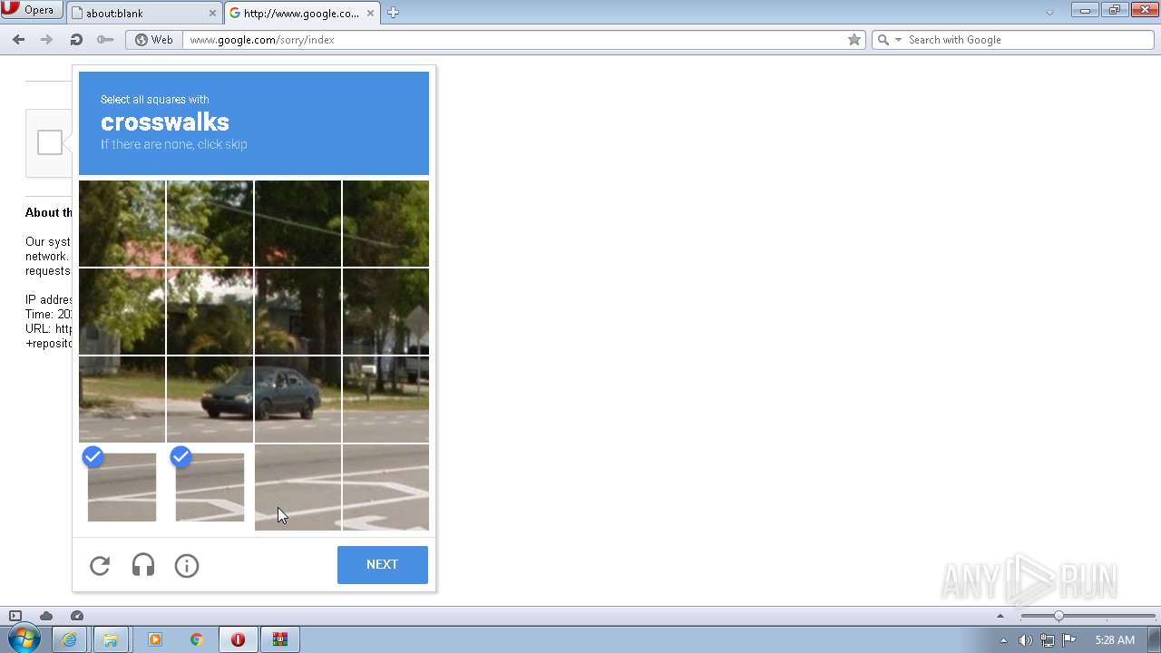This screenshot has height=653, width=1161.
Task: Open the Web site badge
Action: (x=153, y=40)
